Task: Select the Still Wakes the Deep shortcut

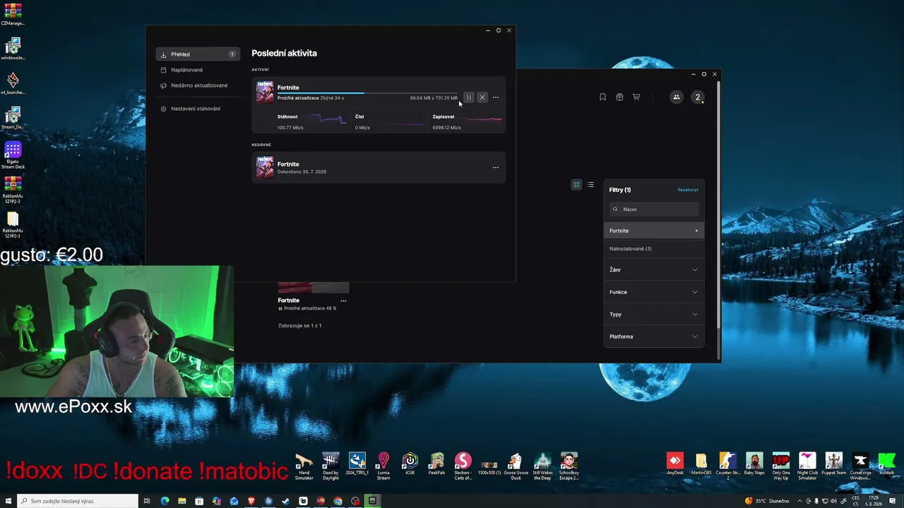Action: point(542,466)
